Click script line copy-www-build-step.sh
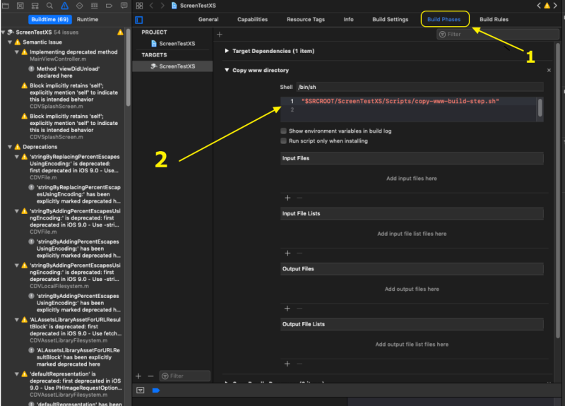 (x=400, y=101)
